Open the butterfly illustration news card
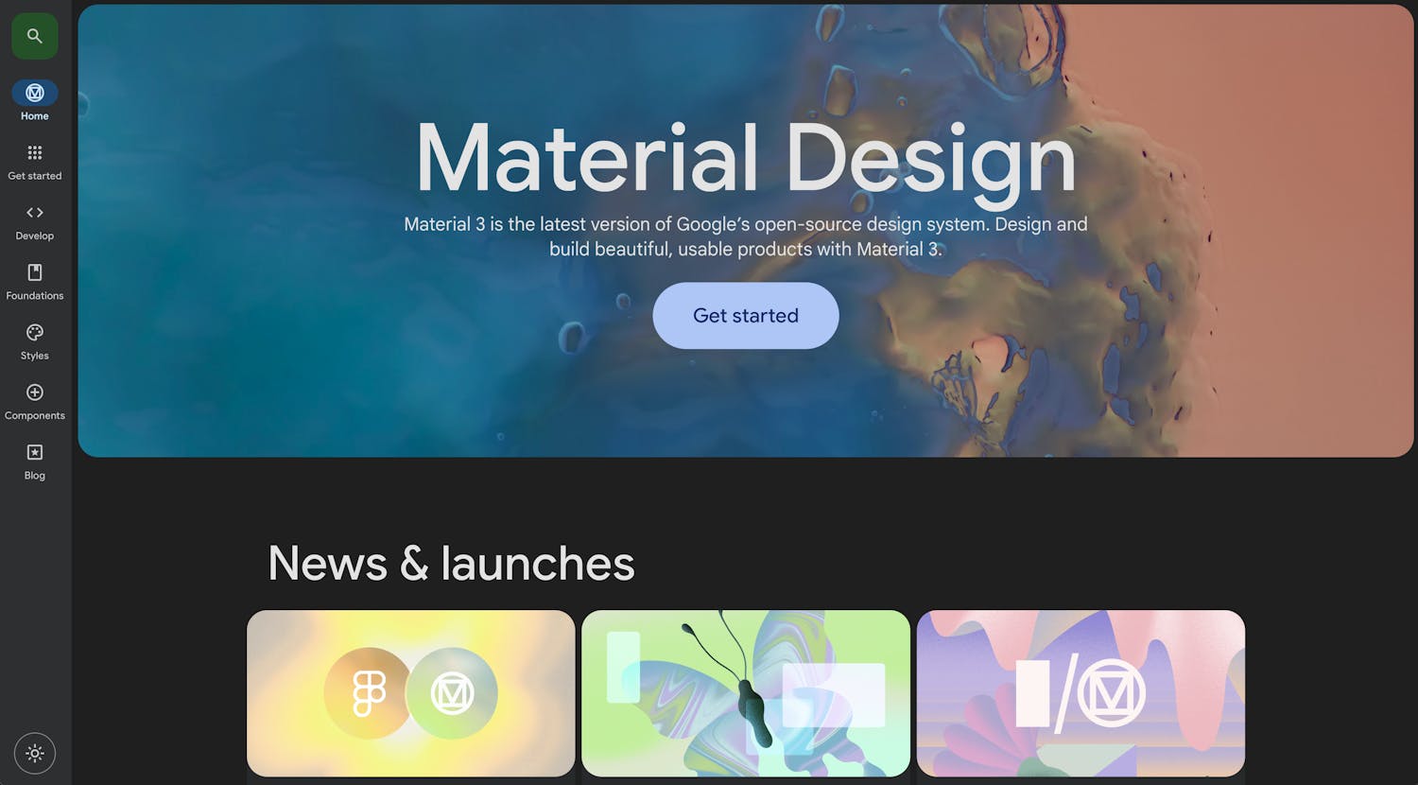Screen dimensions: 1418x785 click(746, 693)
